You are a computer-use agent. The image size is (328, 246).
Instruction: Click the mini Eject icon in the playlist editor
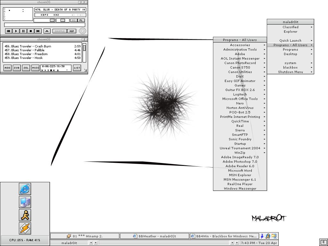(x=58, y=70)
